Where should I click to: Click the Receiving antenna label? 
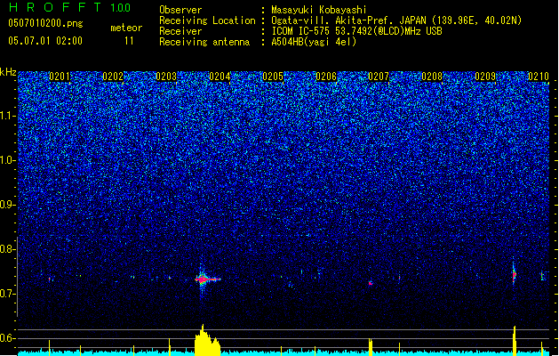point(204,42)
